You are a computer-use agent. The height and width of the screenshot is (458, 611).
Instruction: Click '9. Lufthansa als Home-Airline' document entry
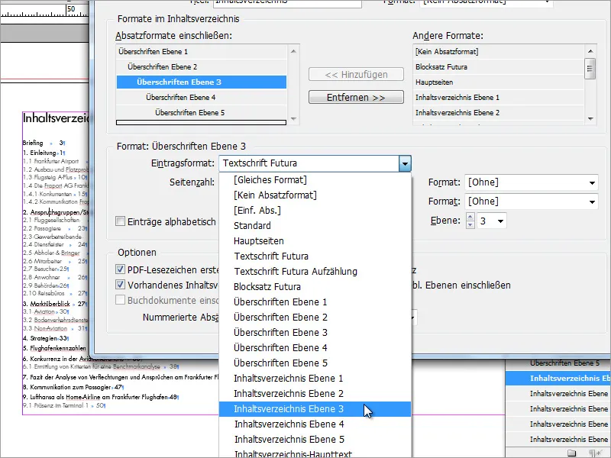point(95,397)
